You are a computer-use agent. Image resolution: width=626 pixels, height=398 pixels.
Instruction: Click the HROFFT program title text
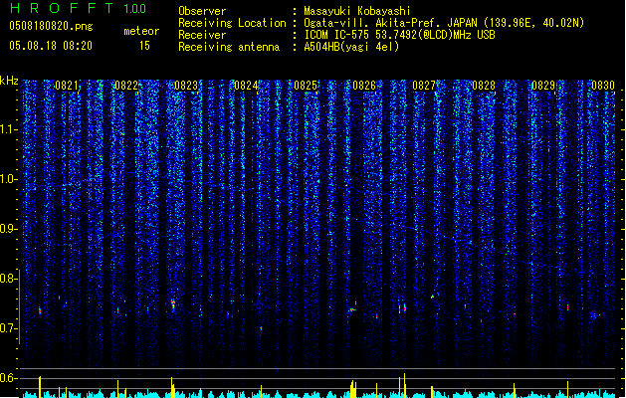point(62,8)
